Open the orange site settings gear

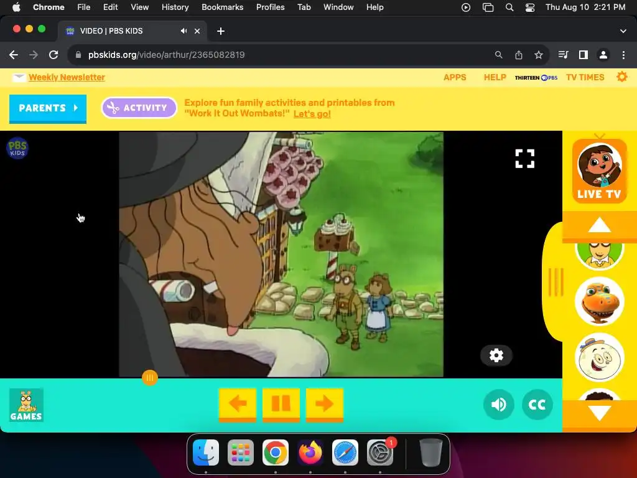(622, 77)
